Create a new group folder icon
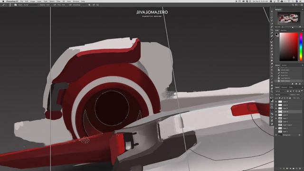The width and height of the screenshot is (304, 171). point(294,169)
